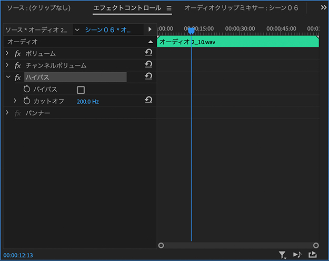
Task: Reset the チャンネルボリューム effect
Action: pyautogui.click(x=148, y=65)
